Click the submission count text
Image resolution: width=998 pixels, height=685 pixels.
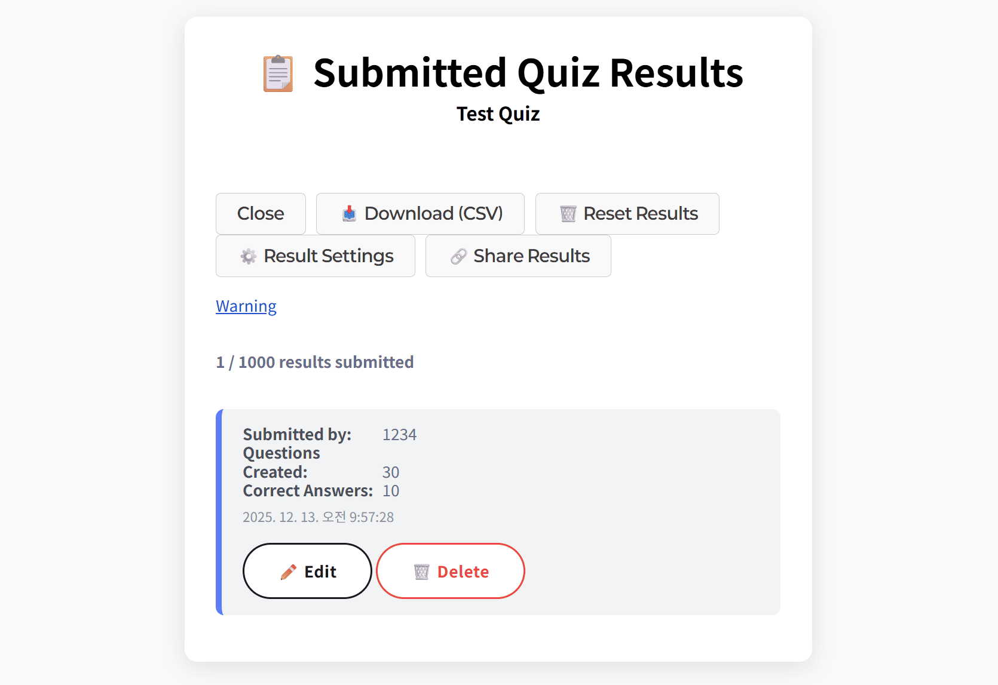point(314,362)
